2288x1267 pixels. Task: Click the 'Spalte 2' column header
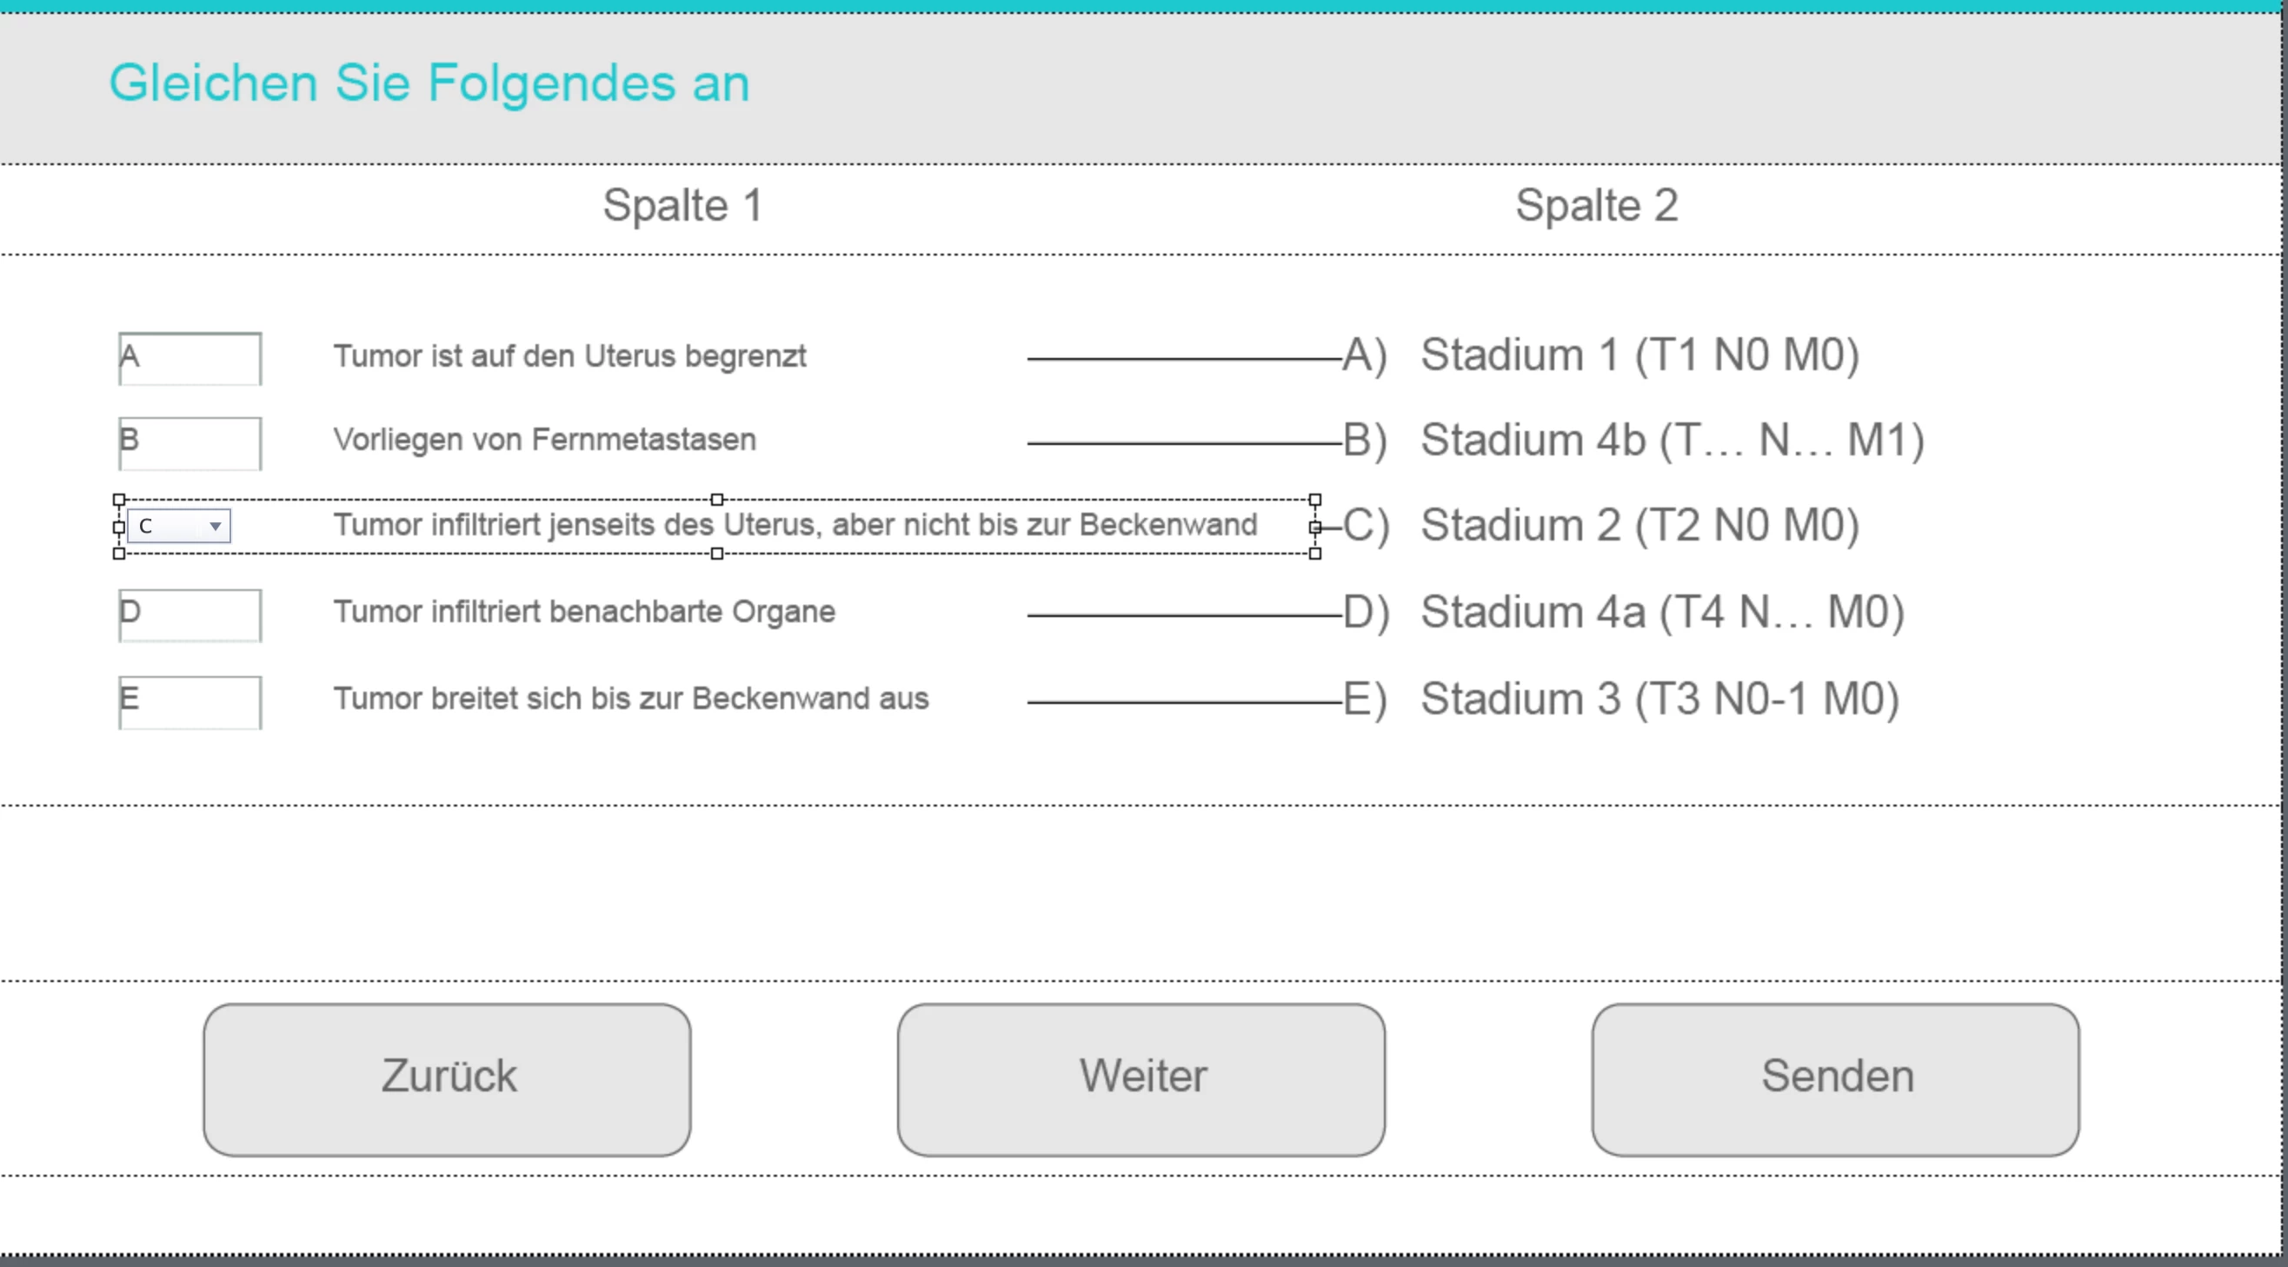coord(1597,205)
